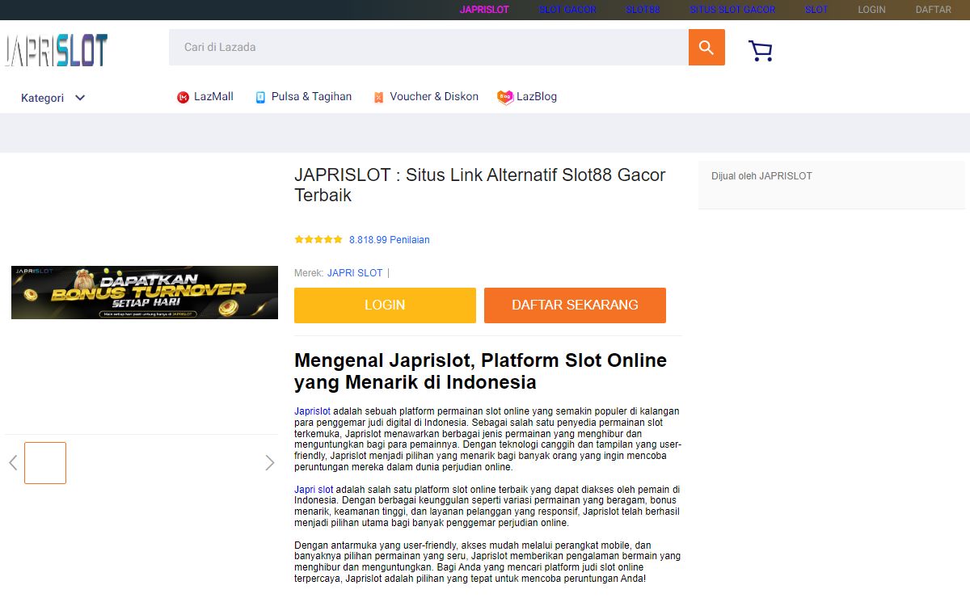Open SLOT88 link in top bar

click(x=643, y=10)
